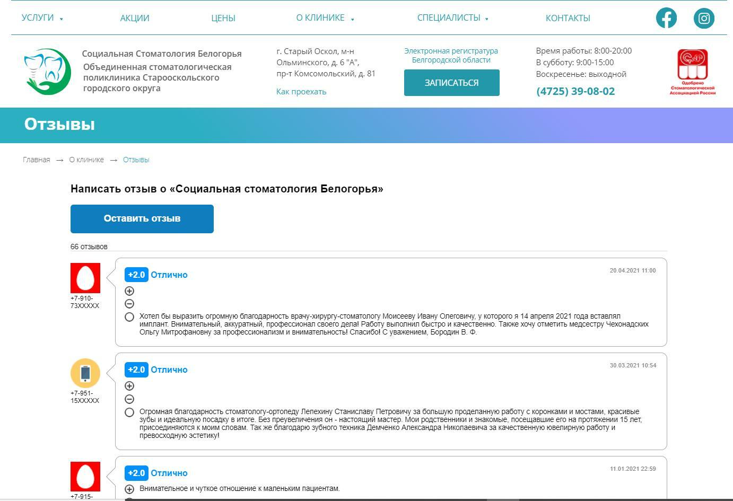This screenshot has width=733, height=501.
Task: Click the red dental association approval badge
Action: pyautogui.click(x=692, y=72)
